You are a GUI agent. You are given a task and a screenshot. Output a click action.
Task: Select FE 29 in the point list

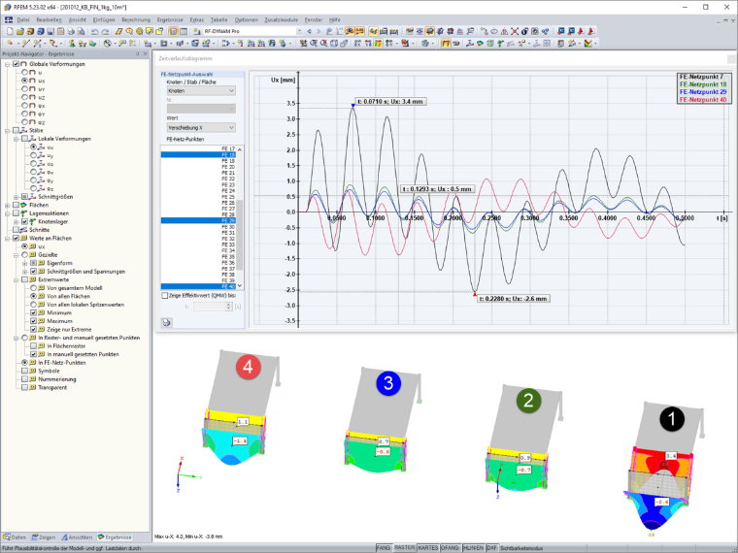[x=198, y=220]
